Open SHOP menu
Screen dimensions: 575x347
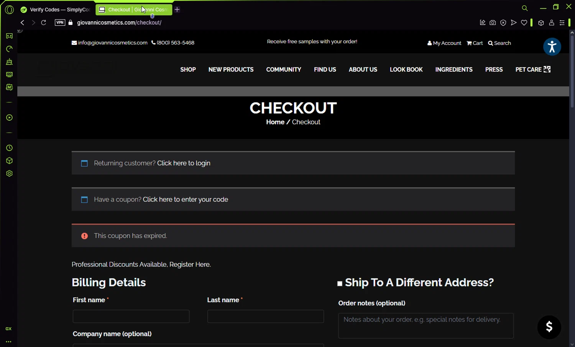[x=188, y=69]
